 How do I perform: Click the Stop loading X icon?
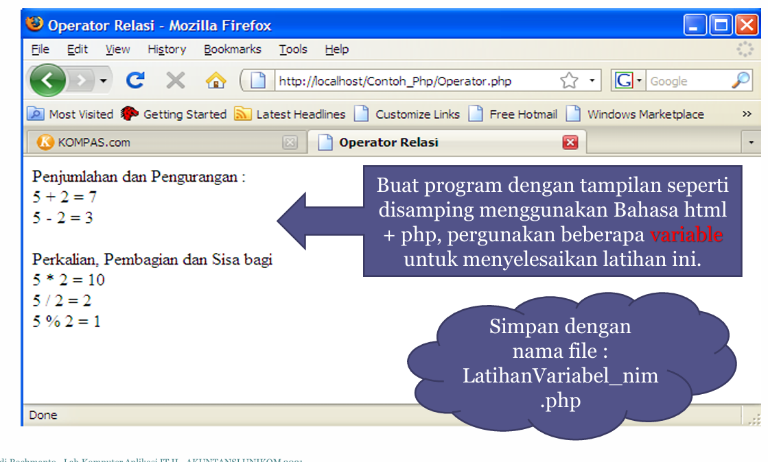tap(175, 80)
